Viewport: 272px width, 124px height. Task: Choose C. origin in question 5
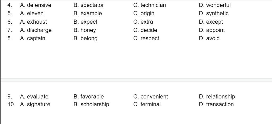tap(144, 14)
